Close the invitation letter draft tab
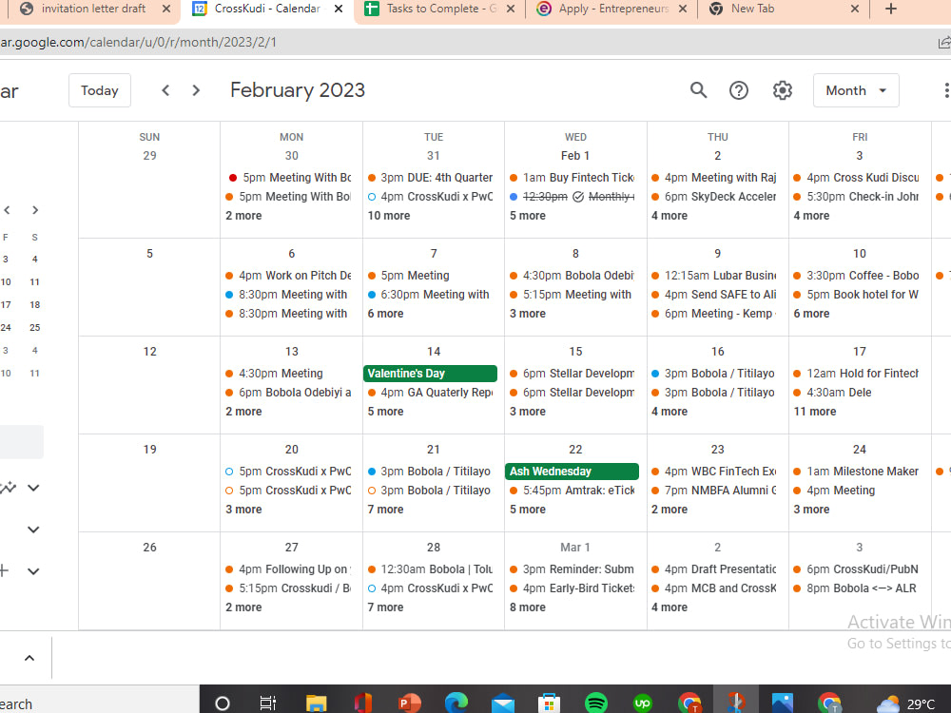The height and width of the screenshot is (713, 951). [166, 9]
